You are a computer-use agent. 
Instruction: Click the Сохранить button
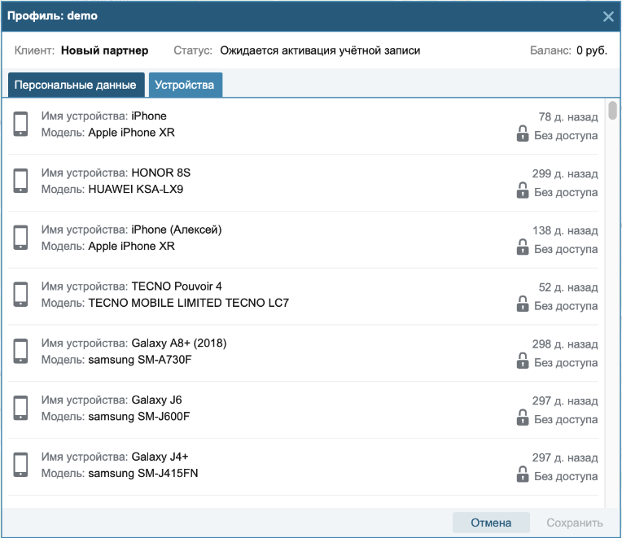[x=575, y=523]
